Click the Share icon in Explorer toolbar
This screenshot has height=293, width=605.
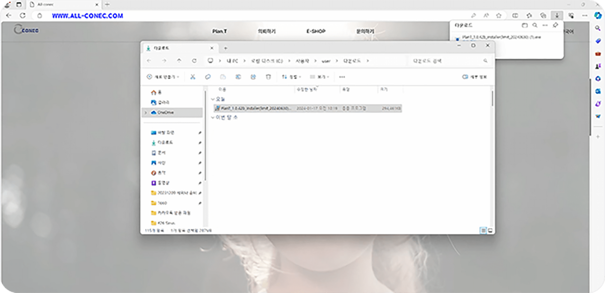[253, 77]
